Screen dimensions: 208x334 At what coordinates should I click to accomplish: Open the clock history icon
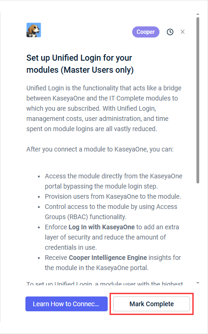[x=170, y=32]
